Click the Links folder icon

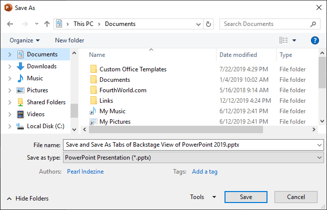[93, 100]
